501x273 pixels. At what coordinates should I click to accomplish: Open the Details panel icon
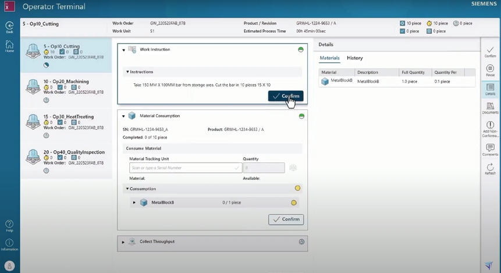coord(490,90)
